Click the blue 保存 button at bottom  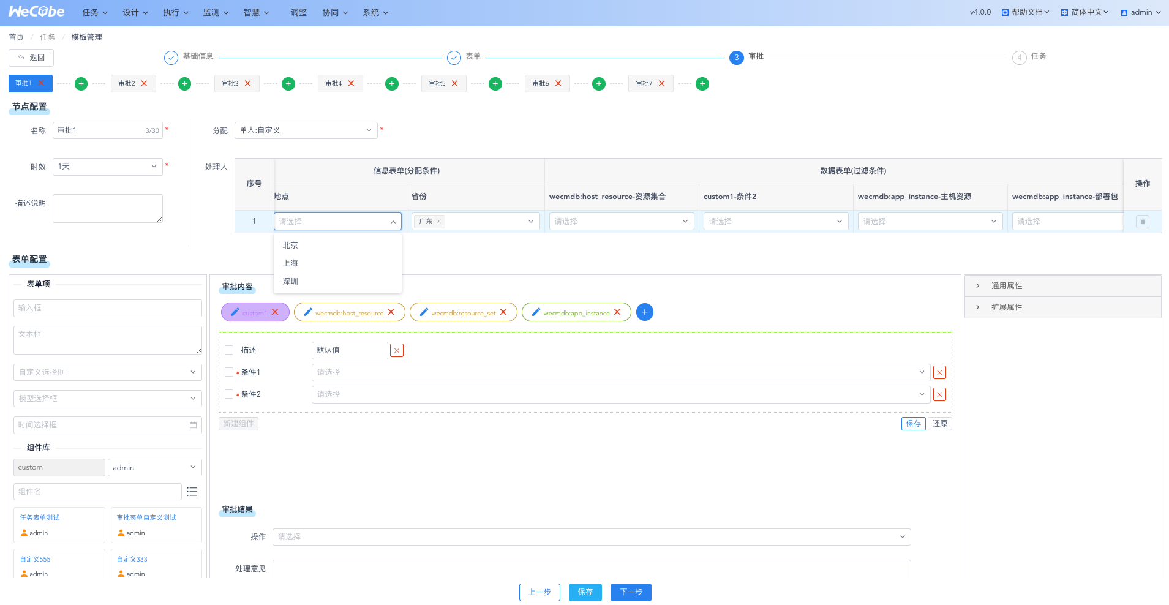click(x=585, y=592)
